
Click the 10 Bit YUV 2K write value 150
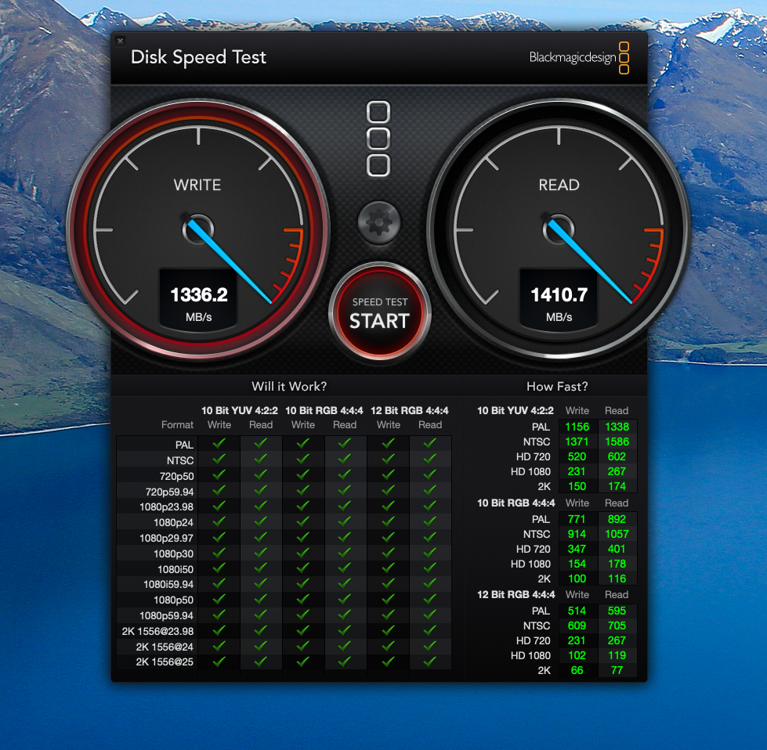[577, 486]
